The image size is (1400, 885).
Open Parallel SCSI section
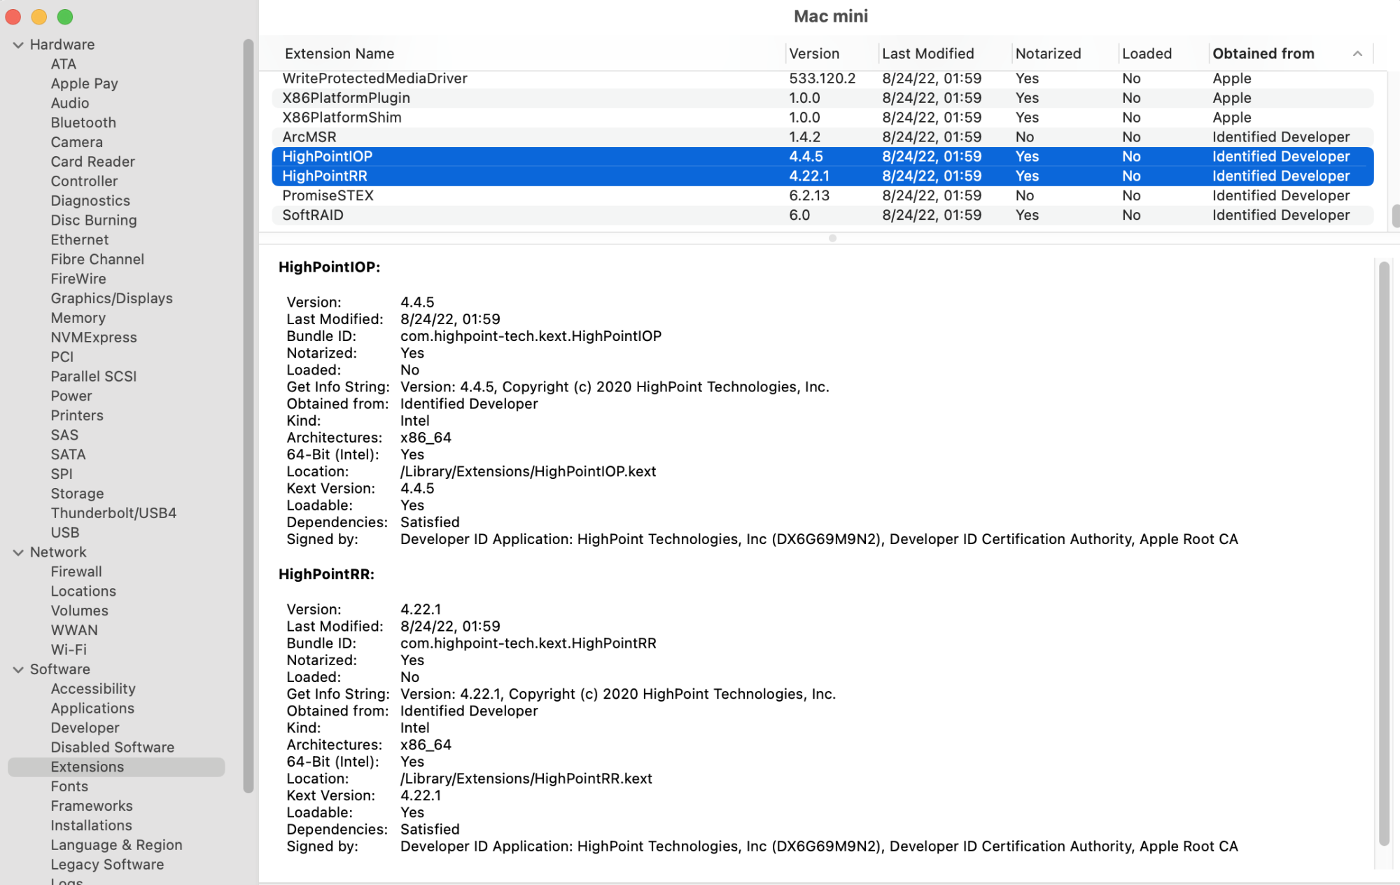pyautogui.click(x=94, y=377)
